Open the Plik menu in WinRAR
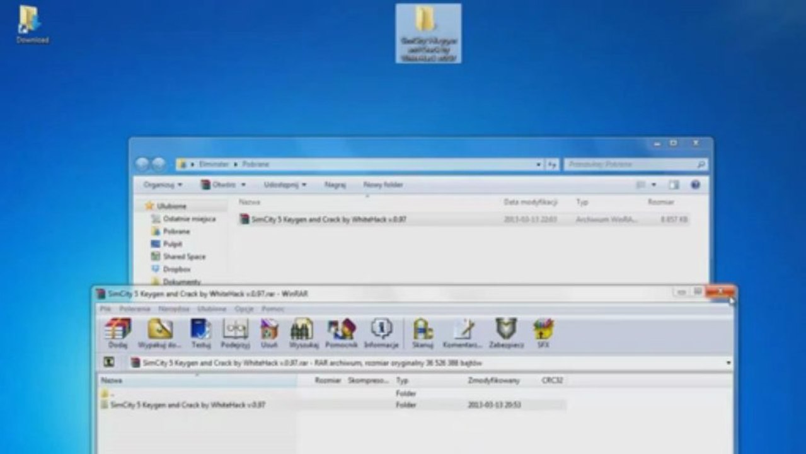Viewport: 806px width, 454px height. 105,309
